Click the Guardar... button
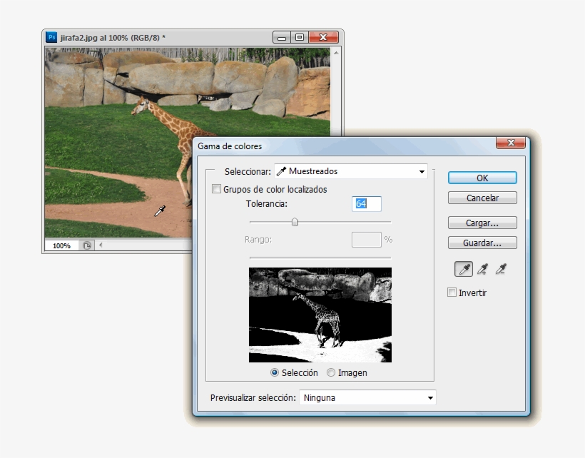585x458 pixels. [482, 243]
